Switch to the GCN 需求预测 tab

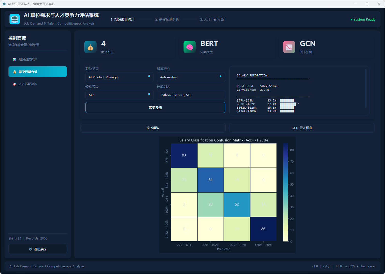pyautogui.click(x=302, y=128)
